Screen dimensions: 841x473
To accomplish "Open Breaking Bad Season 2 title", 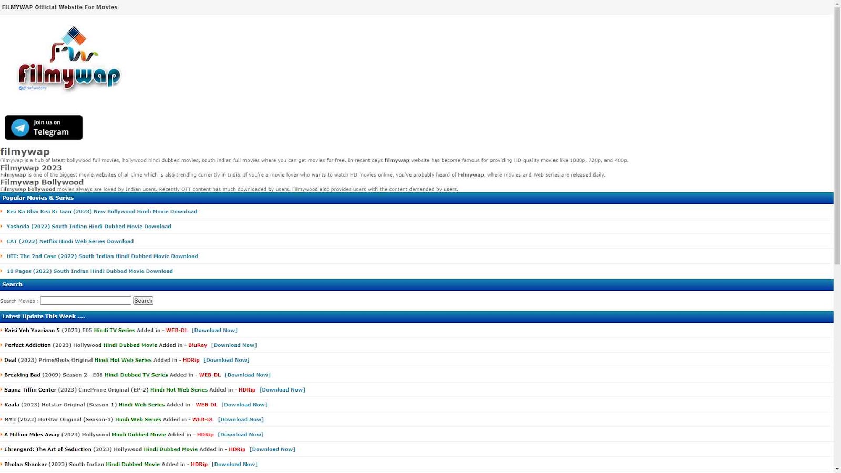I will [22, 375].
